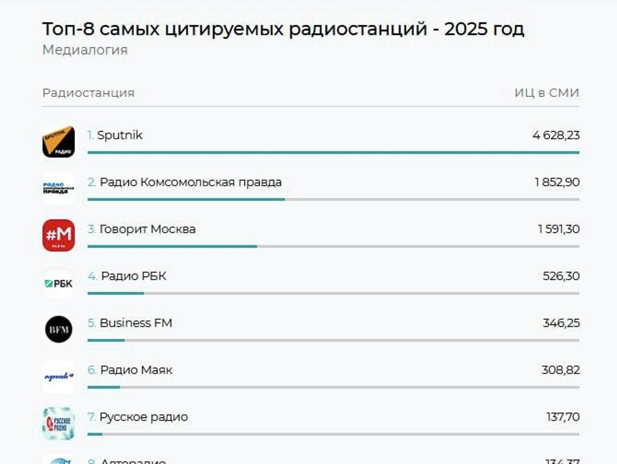617x464 pixels.
Task: Click the ИЦ в СМИ column header
Action: [x=547, y=93]
